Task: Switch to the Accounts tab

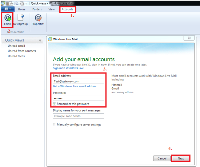Action: click(67, 9)
